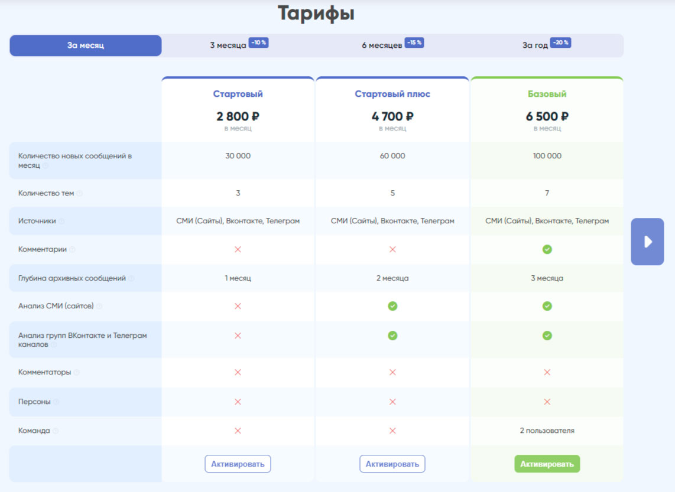This screenshot has height=492, width=675.
Task: Open the Комментарии info tooltip icon
Action: (x=73, y=250)
